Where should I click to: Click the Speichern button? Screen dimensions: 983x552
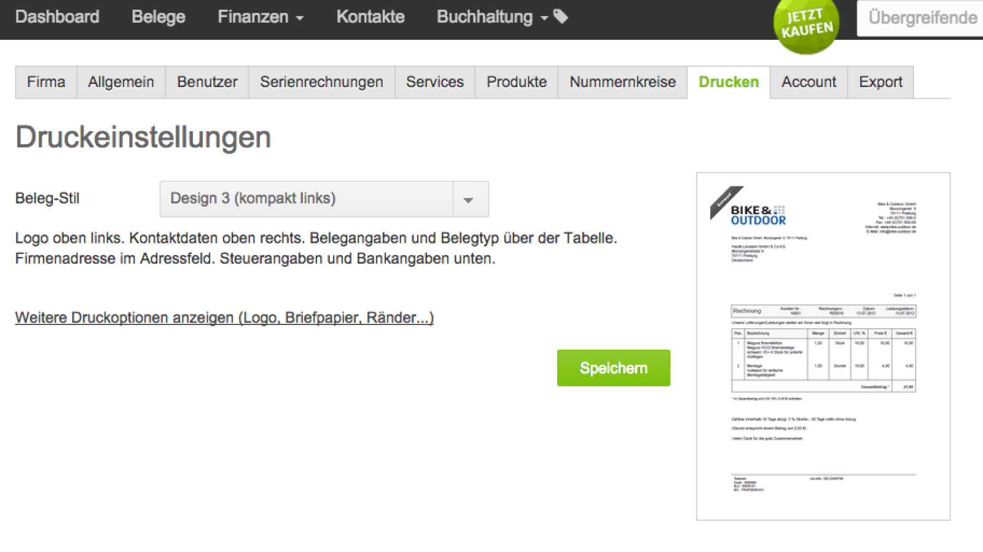click(x=613, y=367)
